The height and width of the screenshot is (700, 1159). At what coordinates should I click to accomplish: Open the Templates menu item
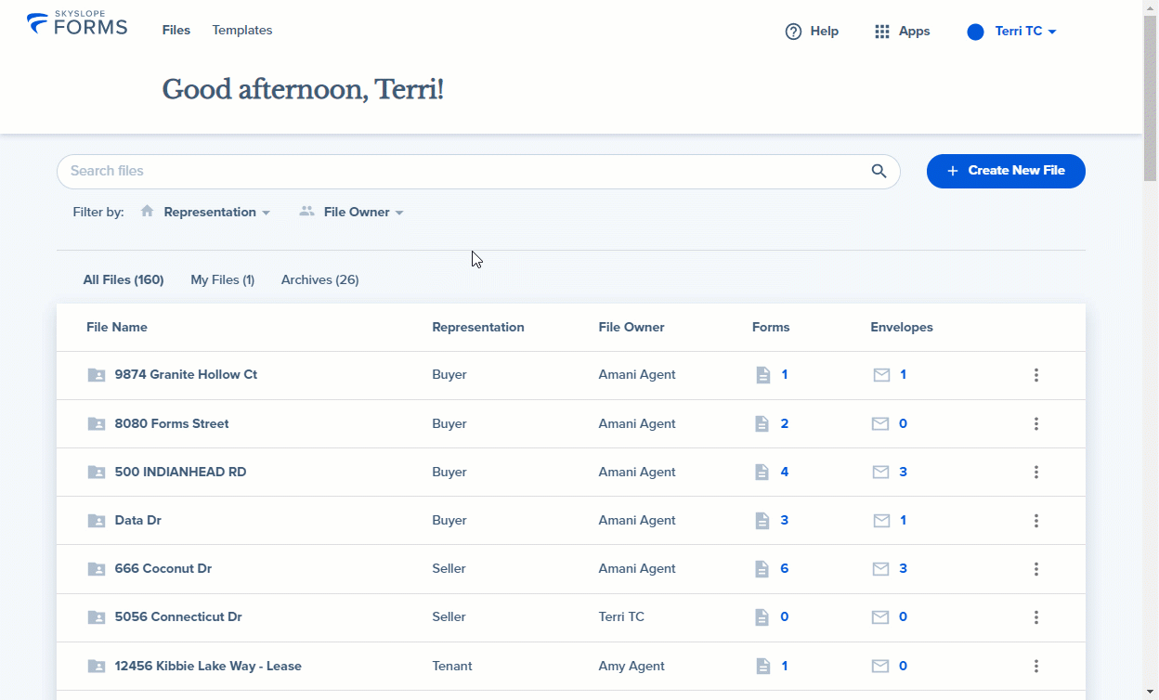[x=242, y=30]
